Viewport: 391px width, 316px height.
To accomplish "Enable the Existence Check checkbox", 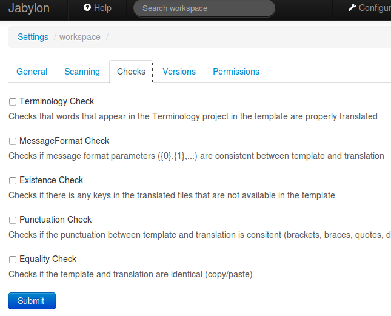I will (13, 181).
